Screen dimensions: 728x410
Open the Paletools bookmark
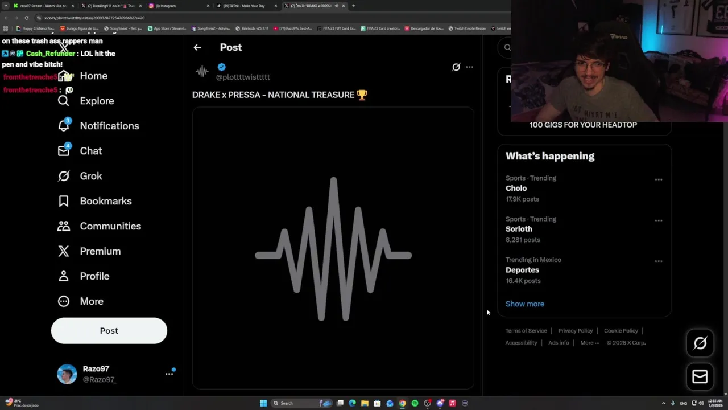point(251,28)
